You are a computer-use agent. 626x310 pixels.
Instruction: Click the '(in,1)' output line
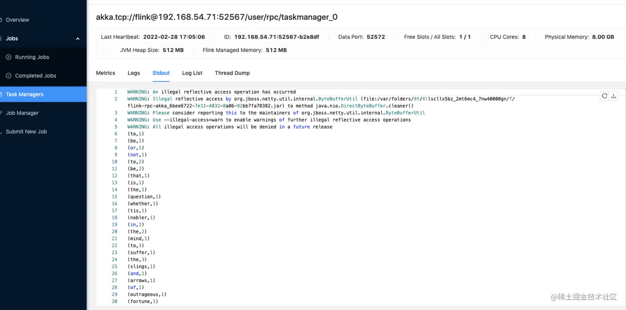(x=136, y=224)
